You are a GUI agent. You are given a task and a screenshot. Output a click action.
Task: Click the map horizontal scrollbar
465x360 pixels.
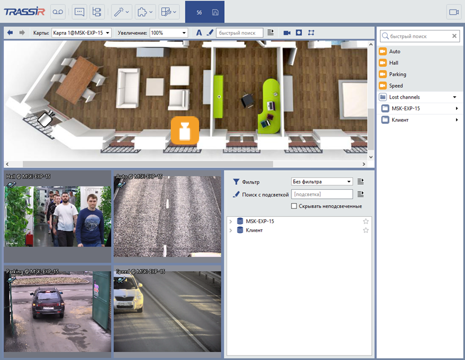pos(141,164)
